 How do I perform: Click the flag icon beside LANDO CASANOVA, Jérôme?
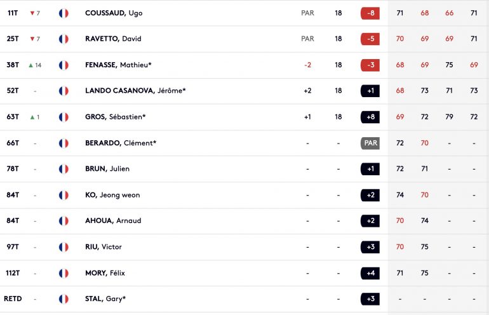tap(64, 91)
